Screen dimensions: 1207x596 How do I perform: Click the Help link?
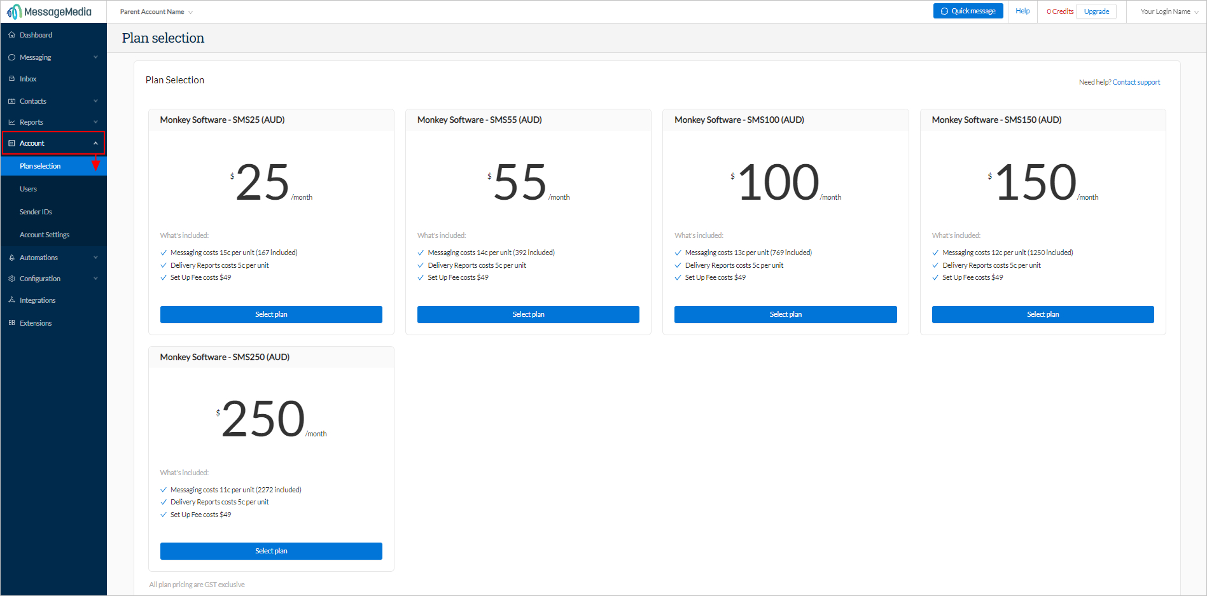click(1022, 11)
